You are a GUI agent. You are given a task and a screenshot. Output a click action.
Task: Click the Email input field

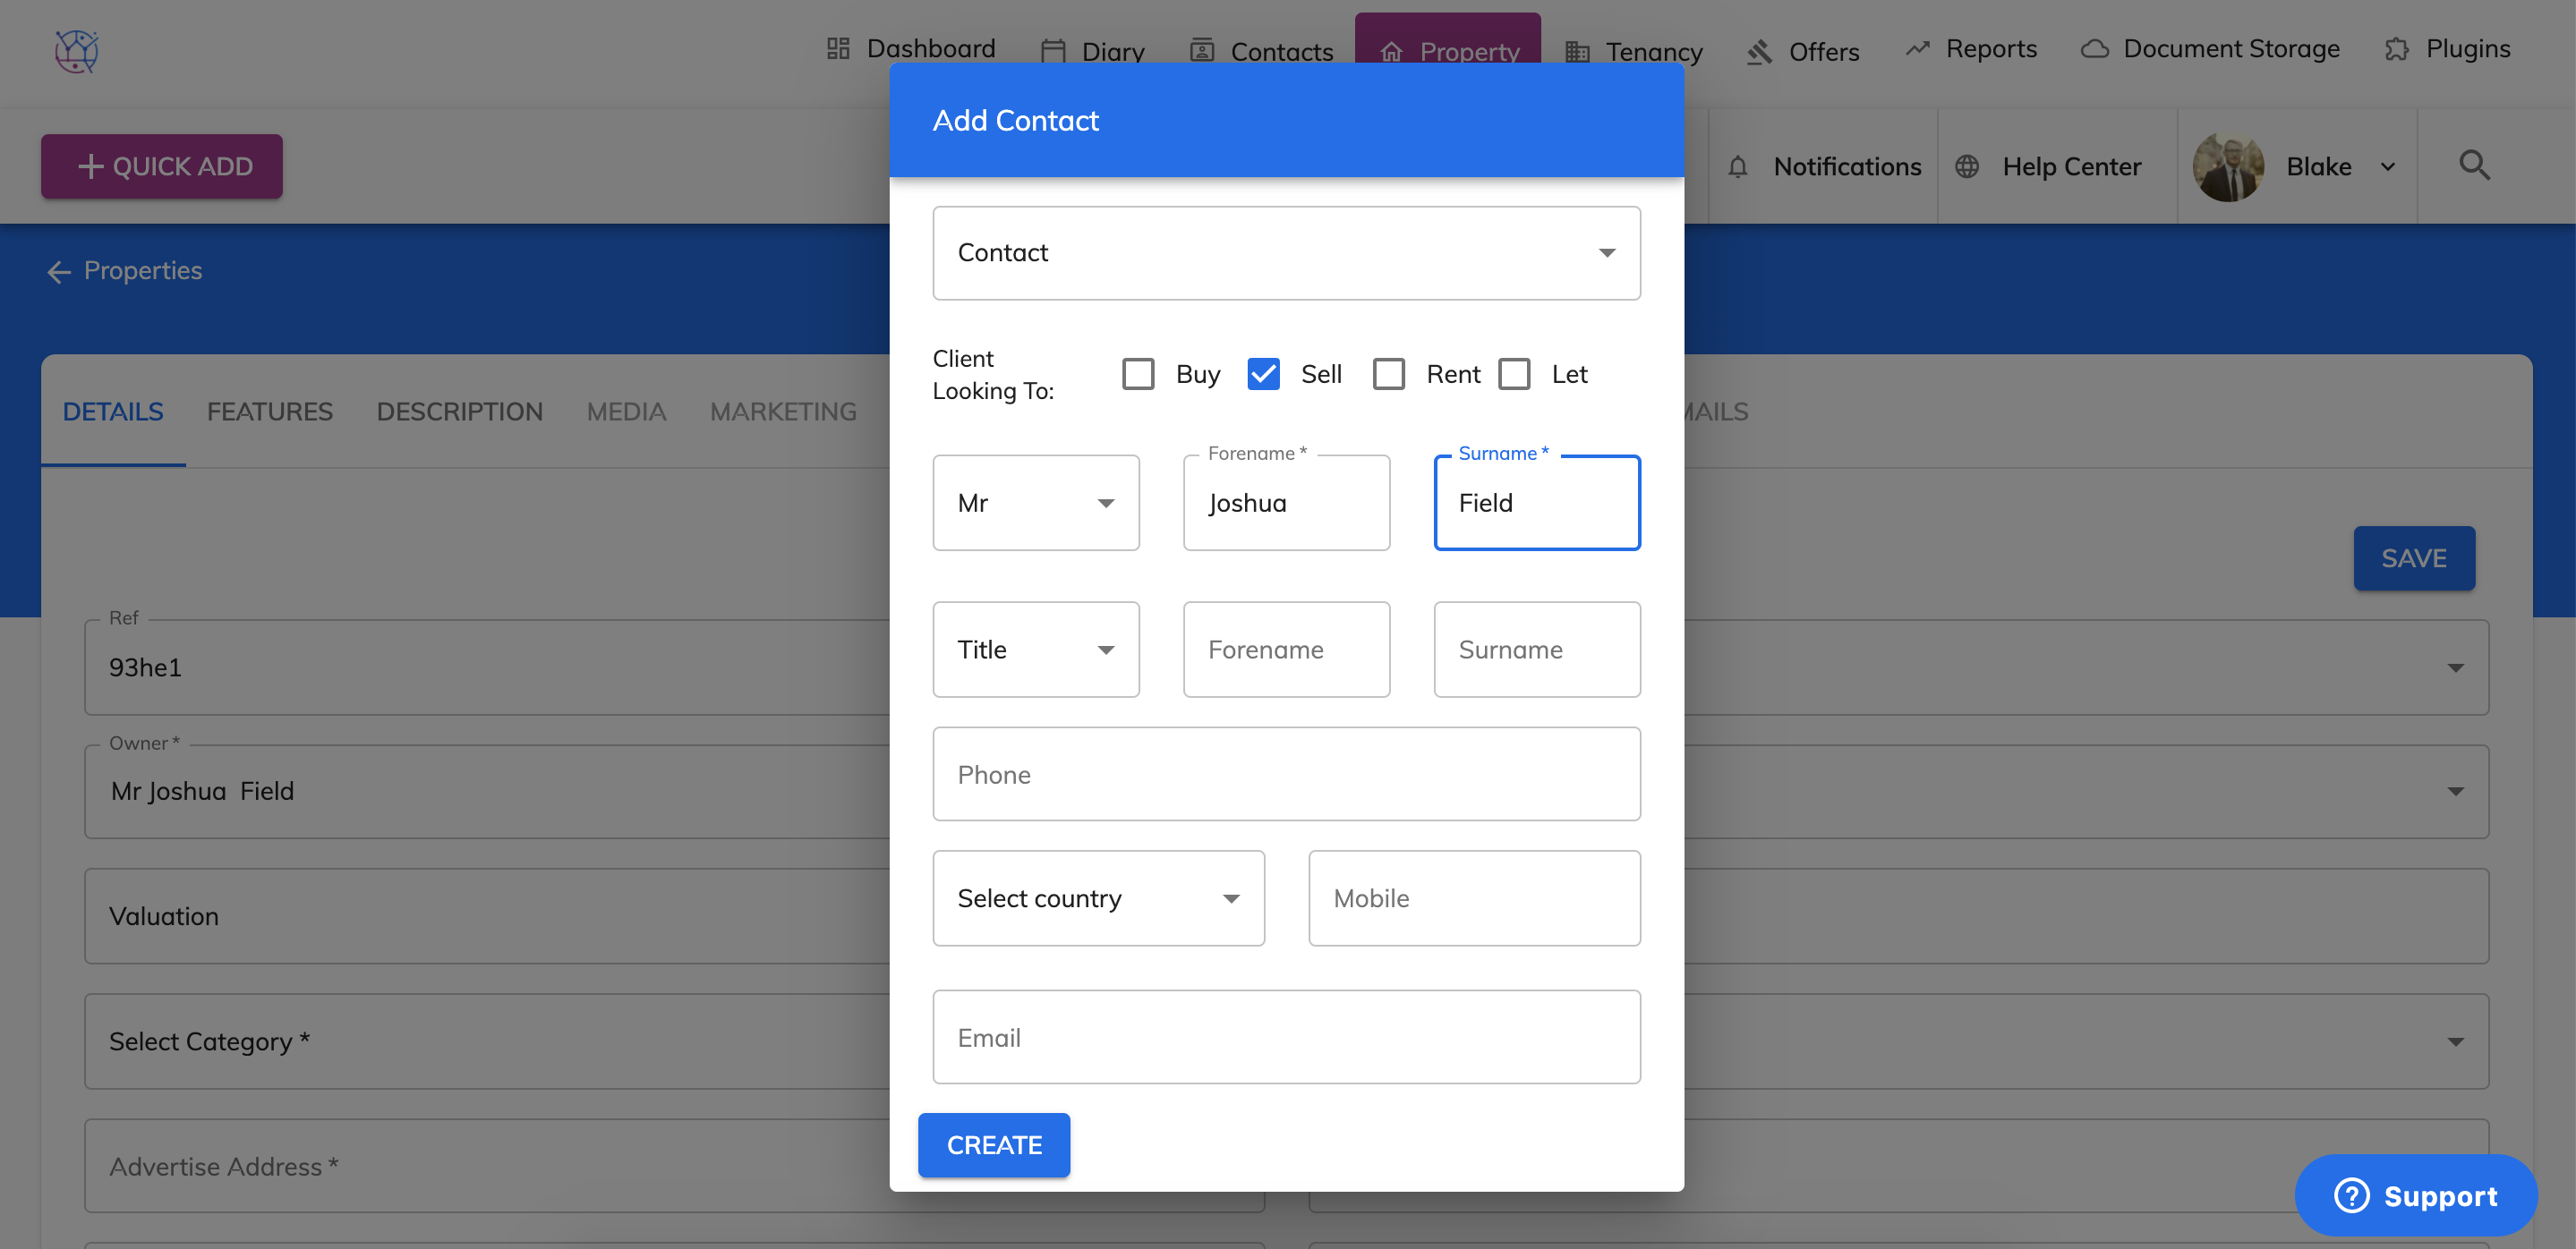(1286, 1037)
